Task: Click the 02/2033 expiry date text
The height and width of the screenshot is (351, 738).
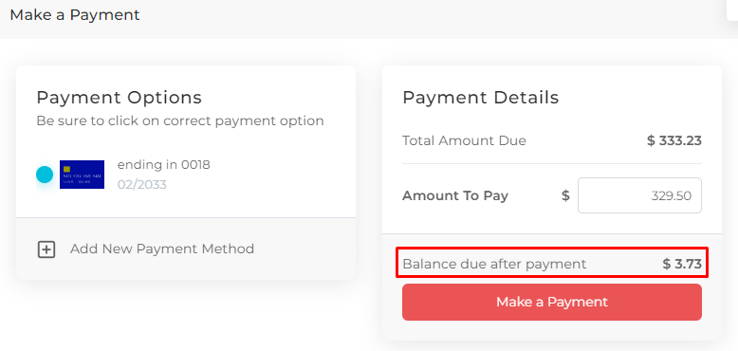Action: (141, 184)
